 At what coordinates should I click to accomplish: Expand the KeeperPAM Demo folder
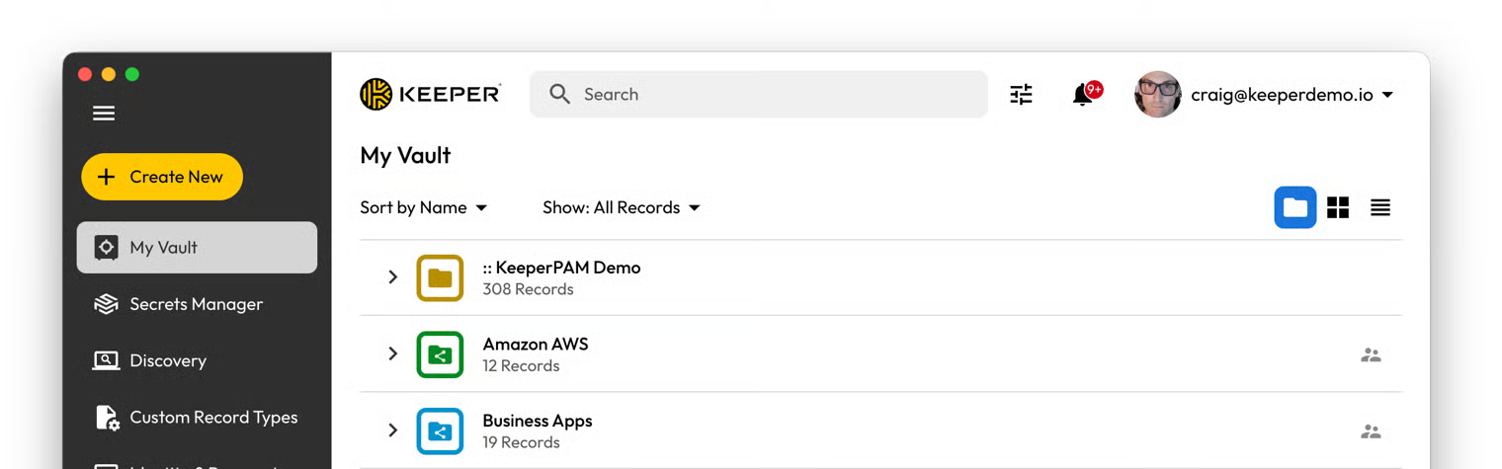(x=392, y=277)
